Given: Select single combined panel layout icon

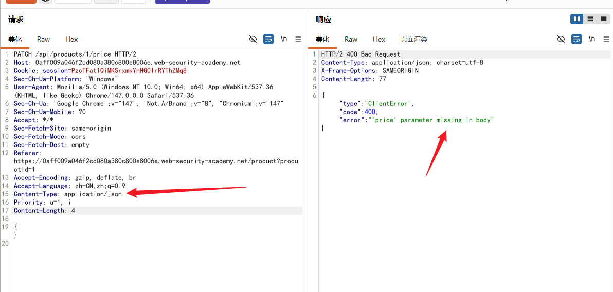Looking at the screenshot, I should [603, 19].
